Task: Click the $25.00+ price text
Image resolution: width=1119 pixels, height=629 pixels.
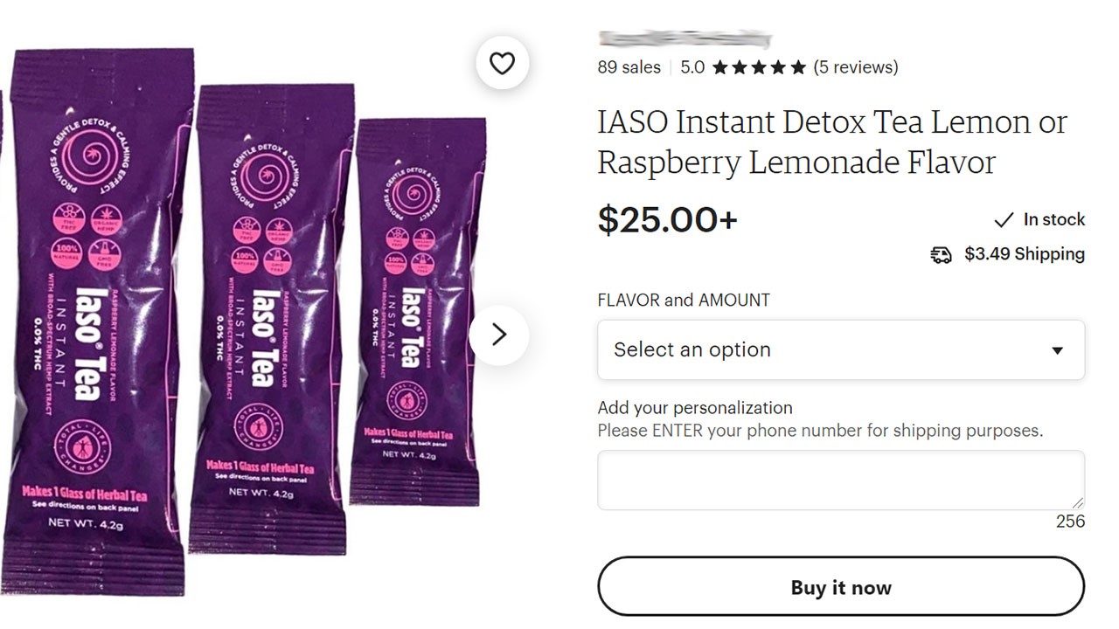Action: (x=668, y=219)
